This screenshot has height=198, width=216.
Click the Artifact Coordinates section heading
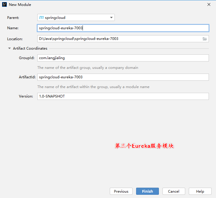coord(30,48)
